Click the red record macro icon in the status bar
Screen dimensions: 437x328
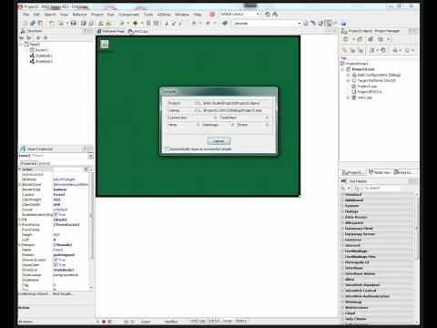(104, 322)
